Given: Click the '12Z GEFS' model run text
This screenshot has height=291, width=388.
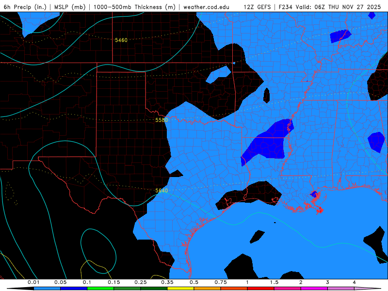Looking at the screenshot, I should [x=258, y=7].
